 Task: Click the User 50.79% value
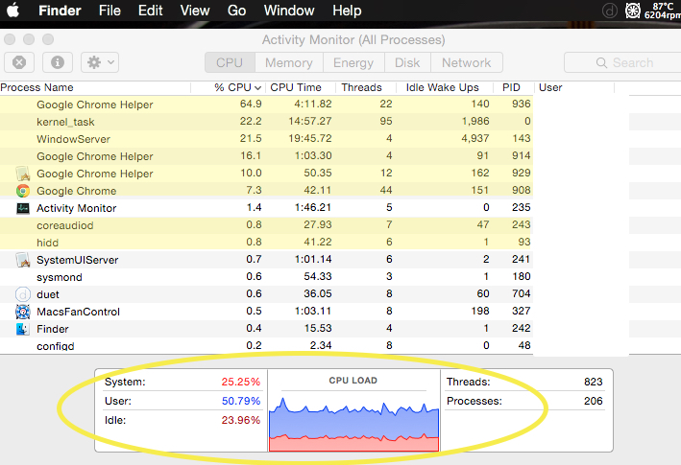[x=241, y=401]
